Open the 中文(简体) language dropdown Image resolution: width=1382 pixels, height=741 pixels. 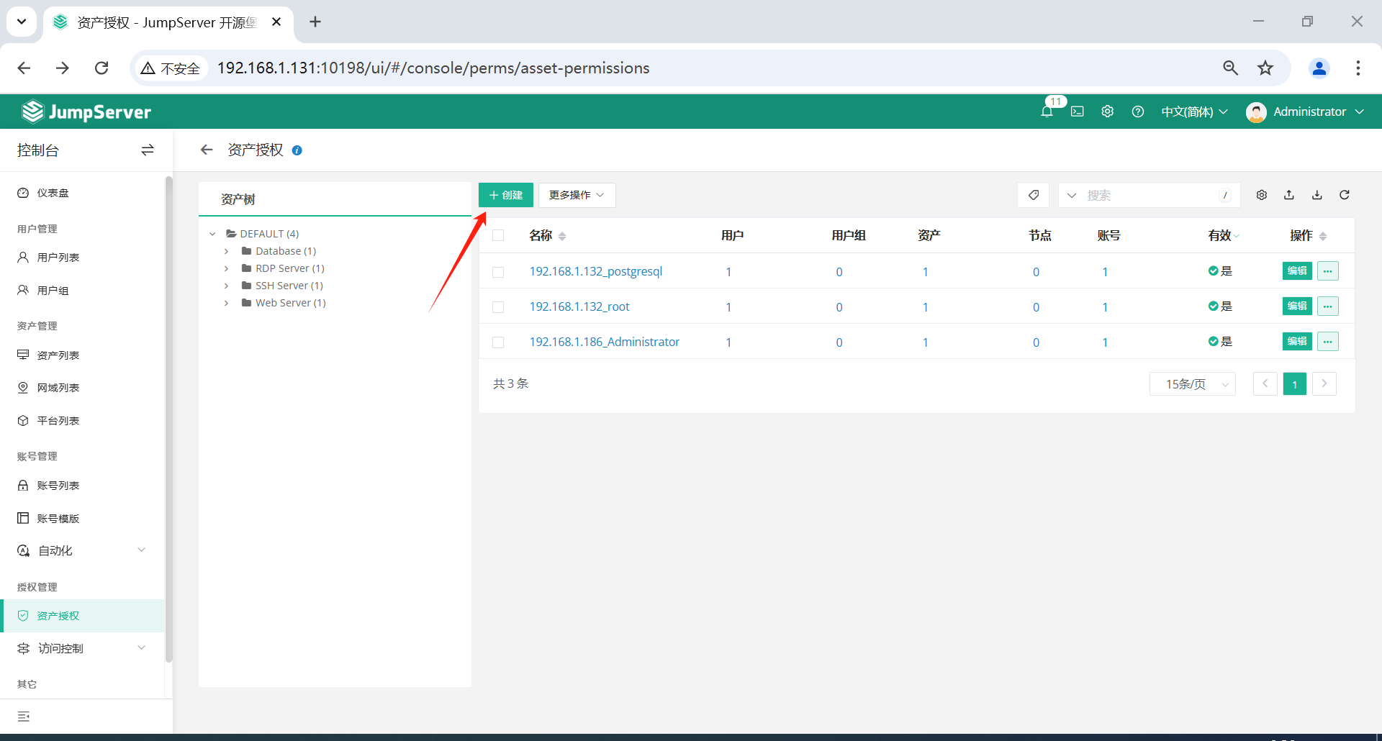(1194, 112)
